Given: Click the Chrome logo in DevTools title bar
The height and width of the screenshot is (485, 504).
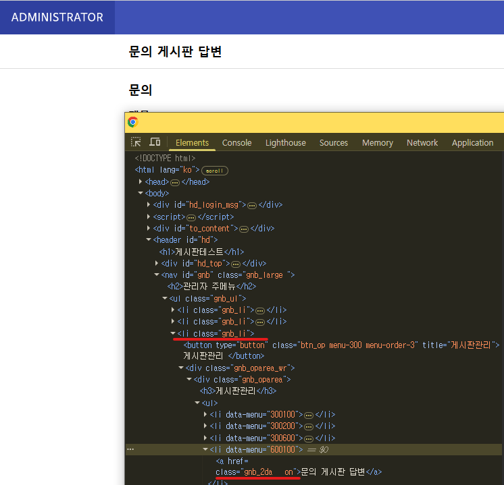Looking at the screenshot, I should click(x=133, y=122).
